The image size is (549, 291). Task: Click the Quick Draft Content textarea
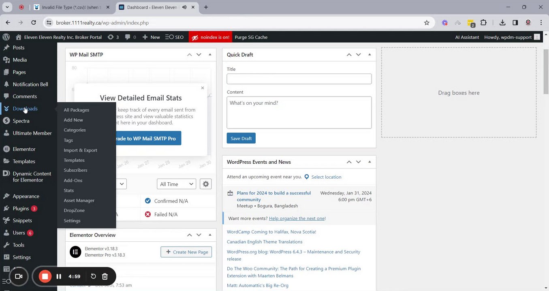pyautogui.click(x=299, y=112)
